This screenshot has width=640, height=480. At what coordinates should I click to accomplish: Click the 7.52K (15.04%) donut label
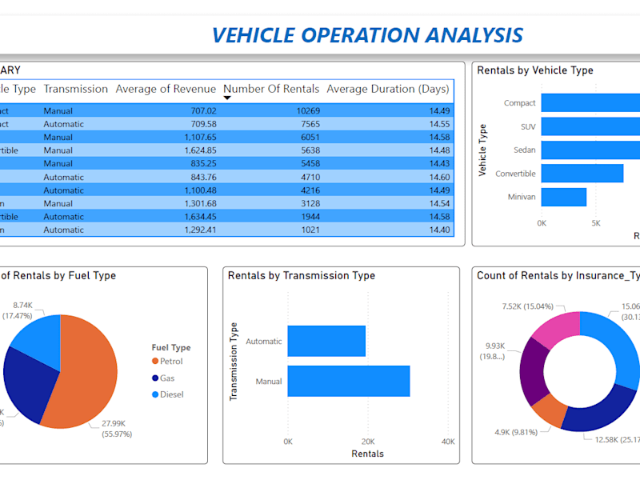tap(528, 306)
